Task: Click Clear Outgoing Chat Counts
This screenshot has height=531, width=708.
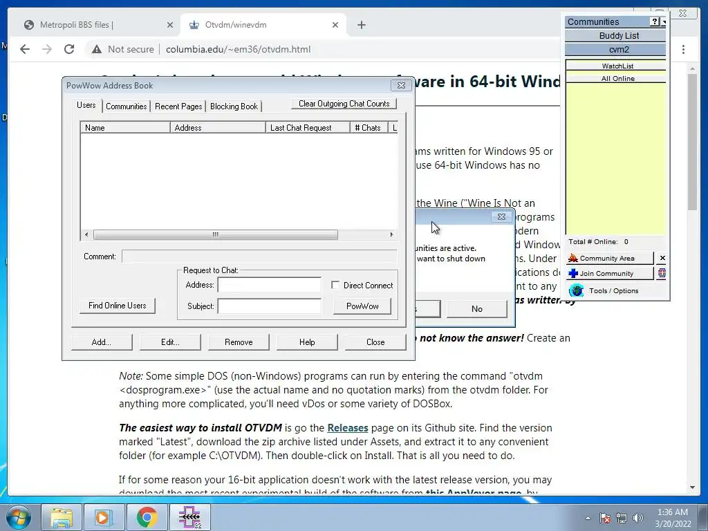Action: (x=344, y=104)
